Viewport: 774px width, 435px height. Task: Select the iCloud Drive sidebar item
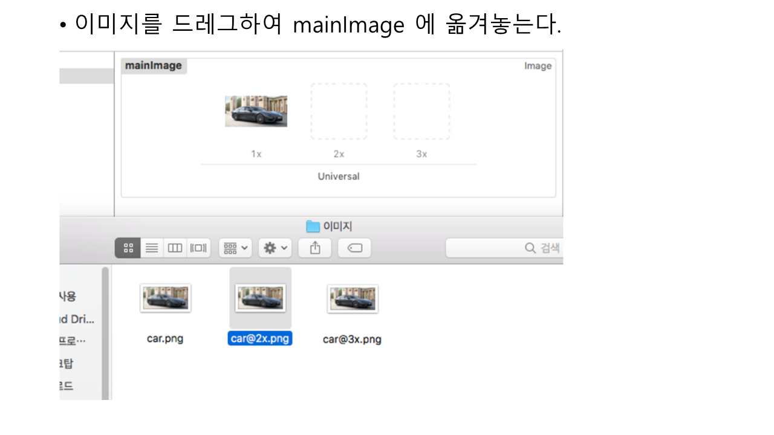77,319
